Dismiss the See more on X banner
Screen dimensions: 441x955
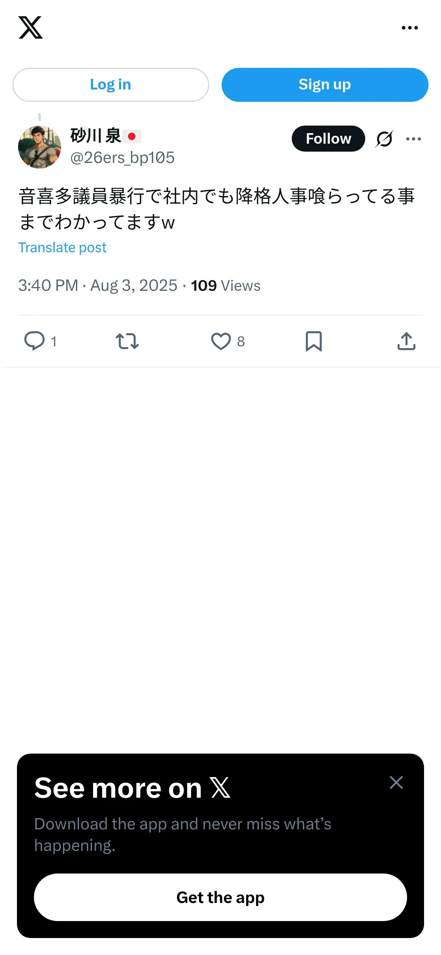click(396, 783)
